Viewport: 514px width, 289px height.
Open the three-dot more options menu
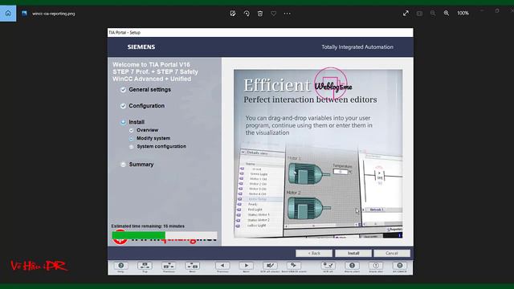pos(288,14)
